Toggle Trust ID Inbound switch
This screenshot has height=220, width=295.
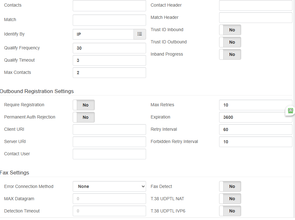tap(230, 30)
